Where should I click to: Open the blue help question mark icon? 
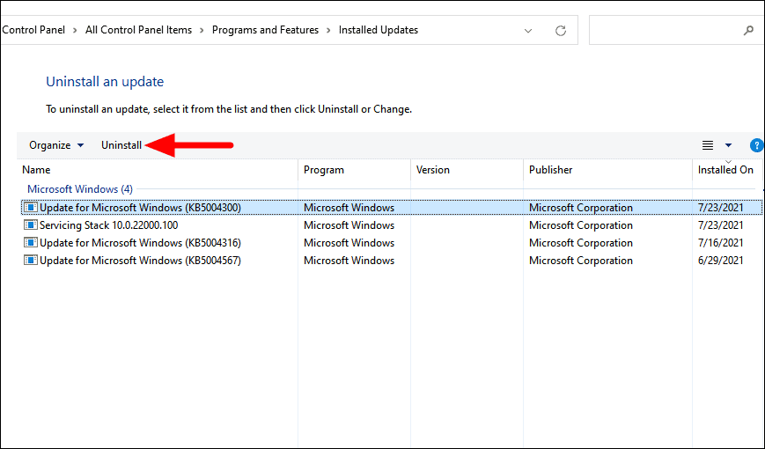757,145
